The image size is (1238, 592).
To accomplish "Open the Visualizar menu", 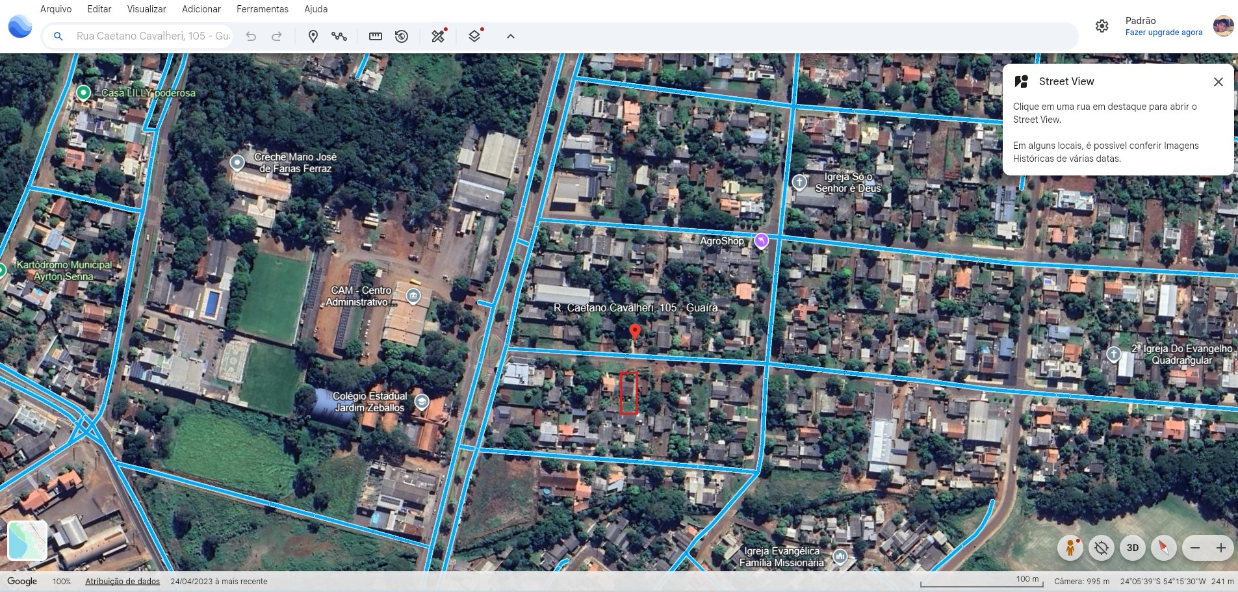I will point(146,9).
